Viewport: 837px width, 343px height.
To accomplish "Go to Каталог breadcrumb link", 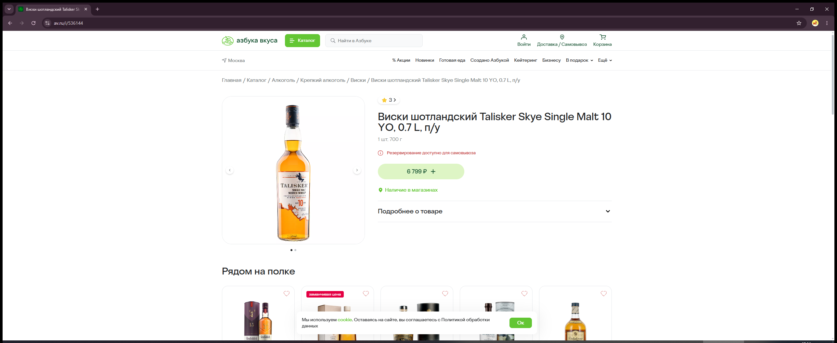I will [x=256, y=80].
